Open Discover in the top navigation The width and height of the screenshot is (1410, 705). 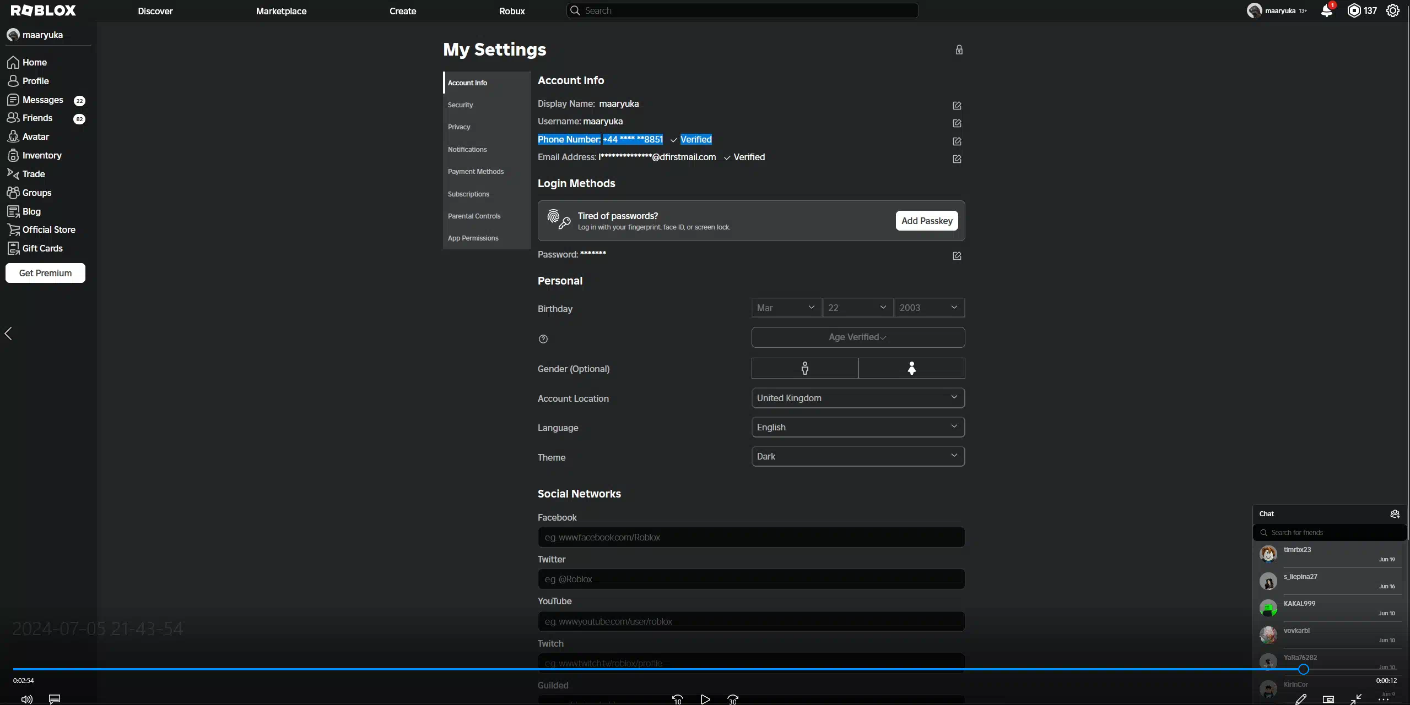[x=155, y=11]
